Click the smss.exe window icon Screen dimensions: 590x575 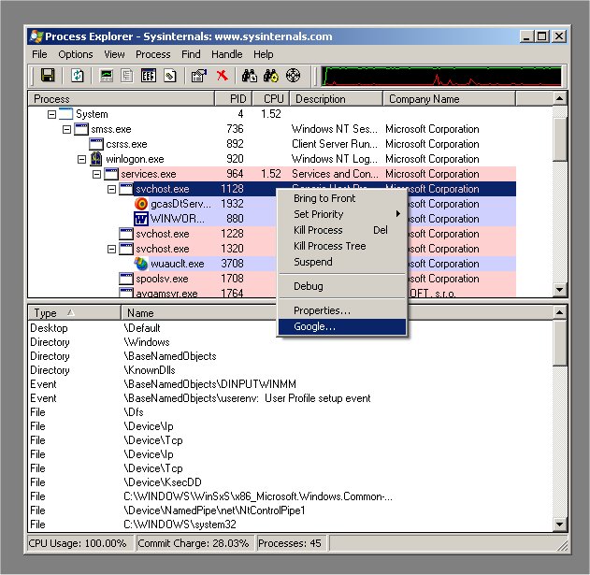click(x=81, y=129)
